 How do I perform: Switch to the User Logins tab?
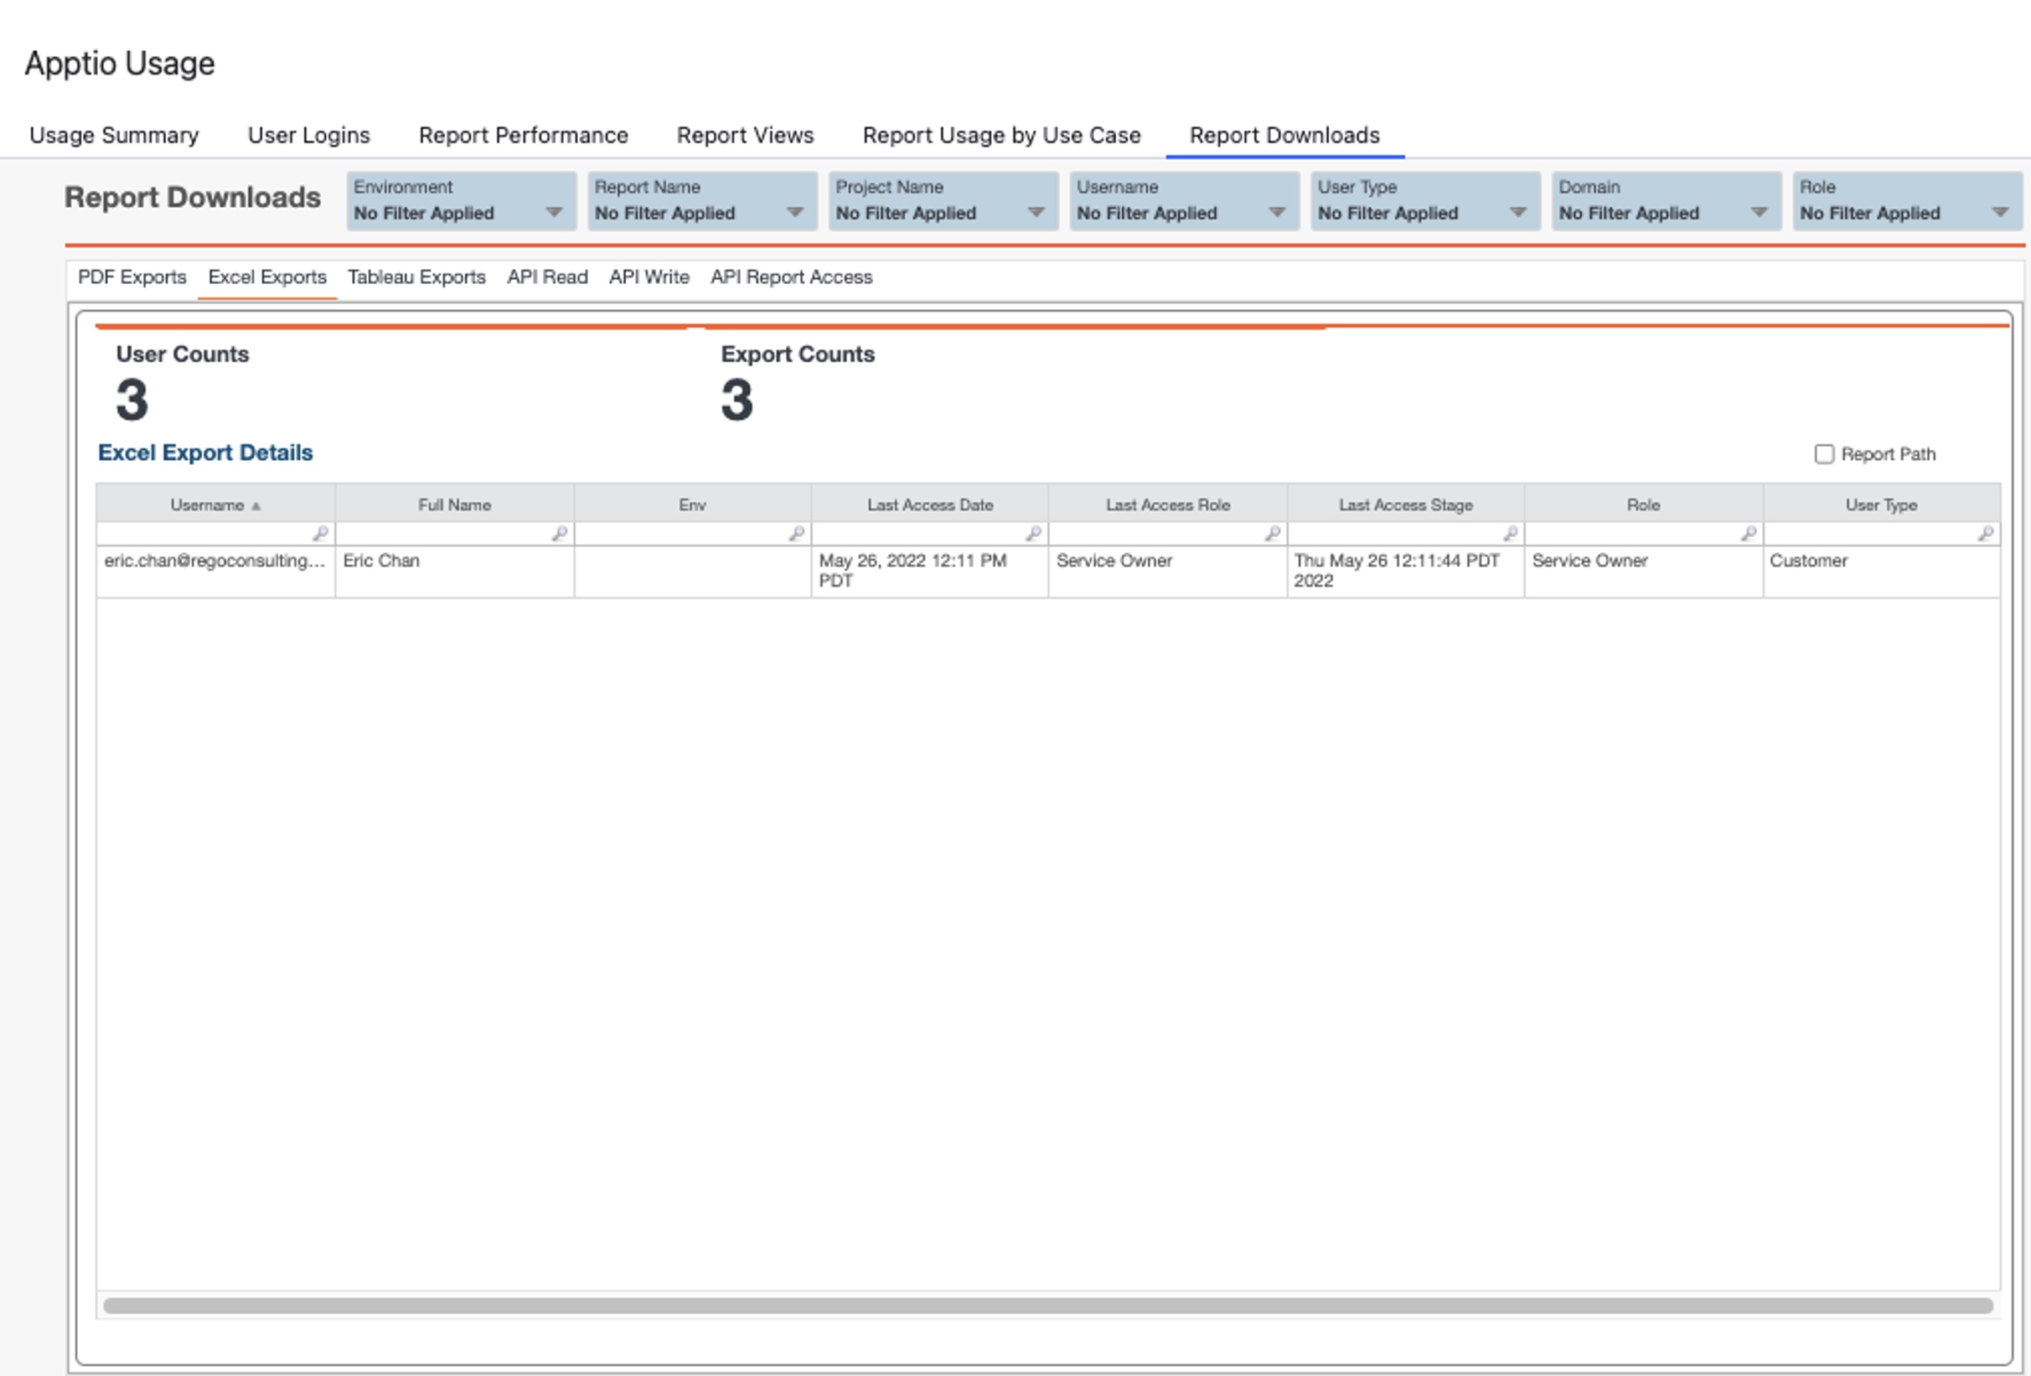(309, 136)
